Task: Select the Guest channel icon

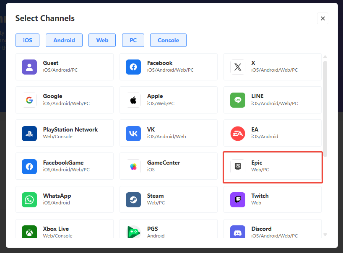Action: click(29, 67)
